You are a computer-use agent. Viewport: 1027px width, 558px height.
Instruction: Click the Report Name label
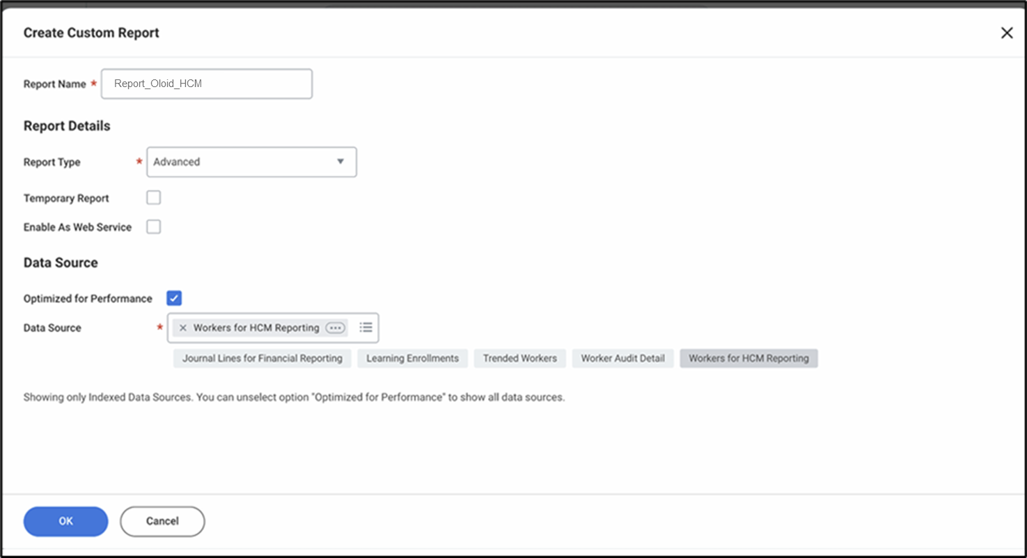point(55,84)
